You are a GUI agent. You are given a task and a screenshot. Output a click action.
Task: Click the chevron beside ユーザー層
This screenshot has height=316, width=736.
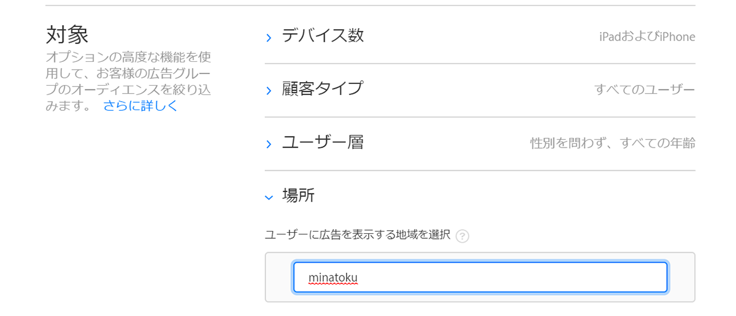269,145
